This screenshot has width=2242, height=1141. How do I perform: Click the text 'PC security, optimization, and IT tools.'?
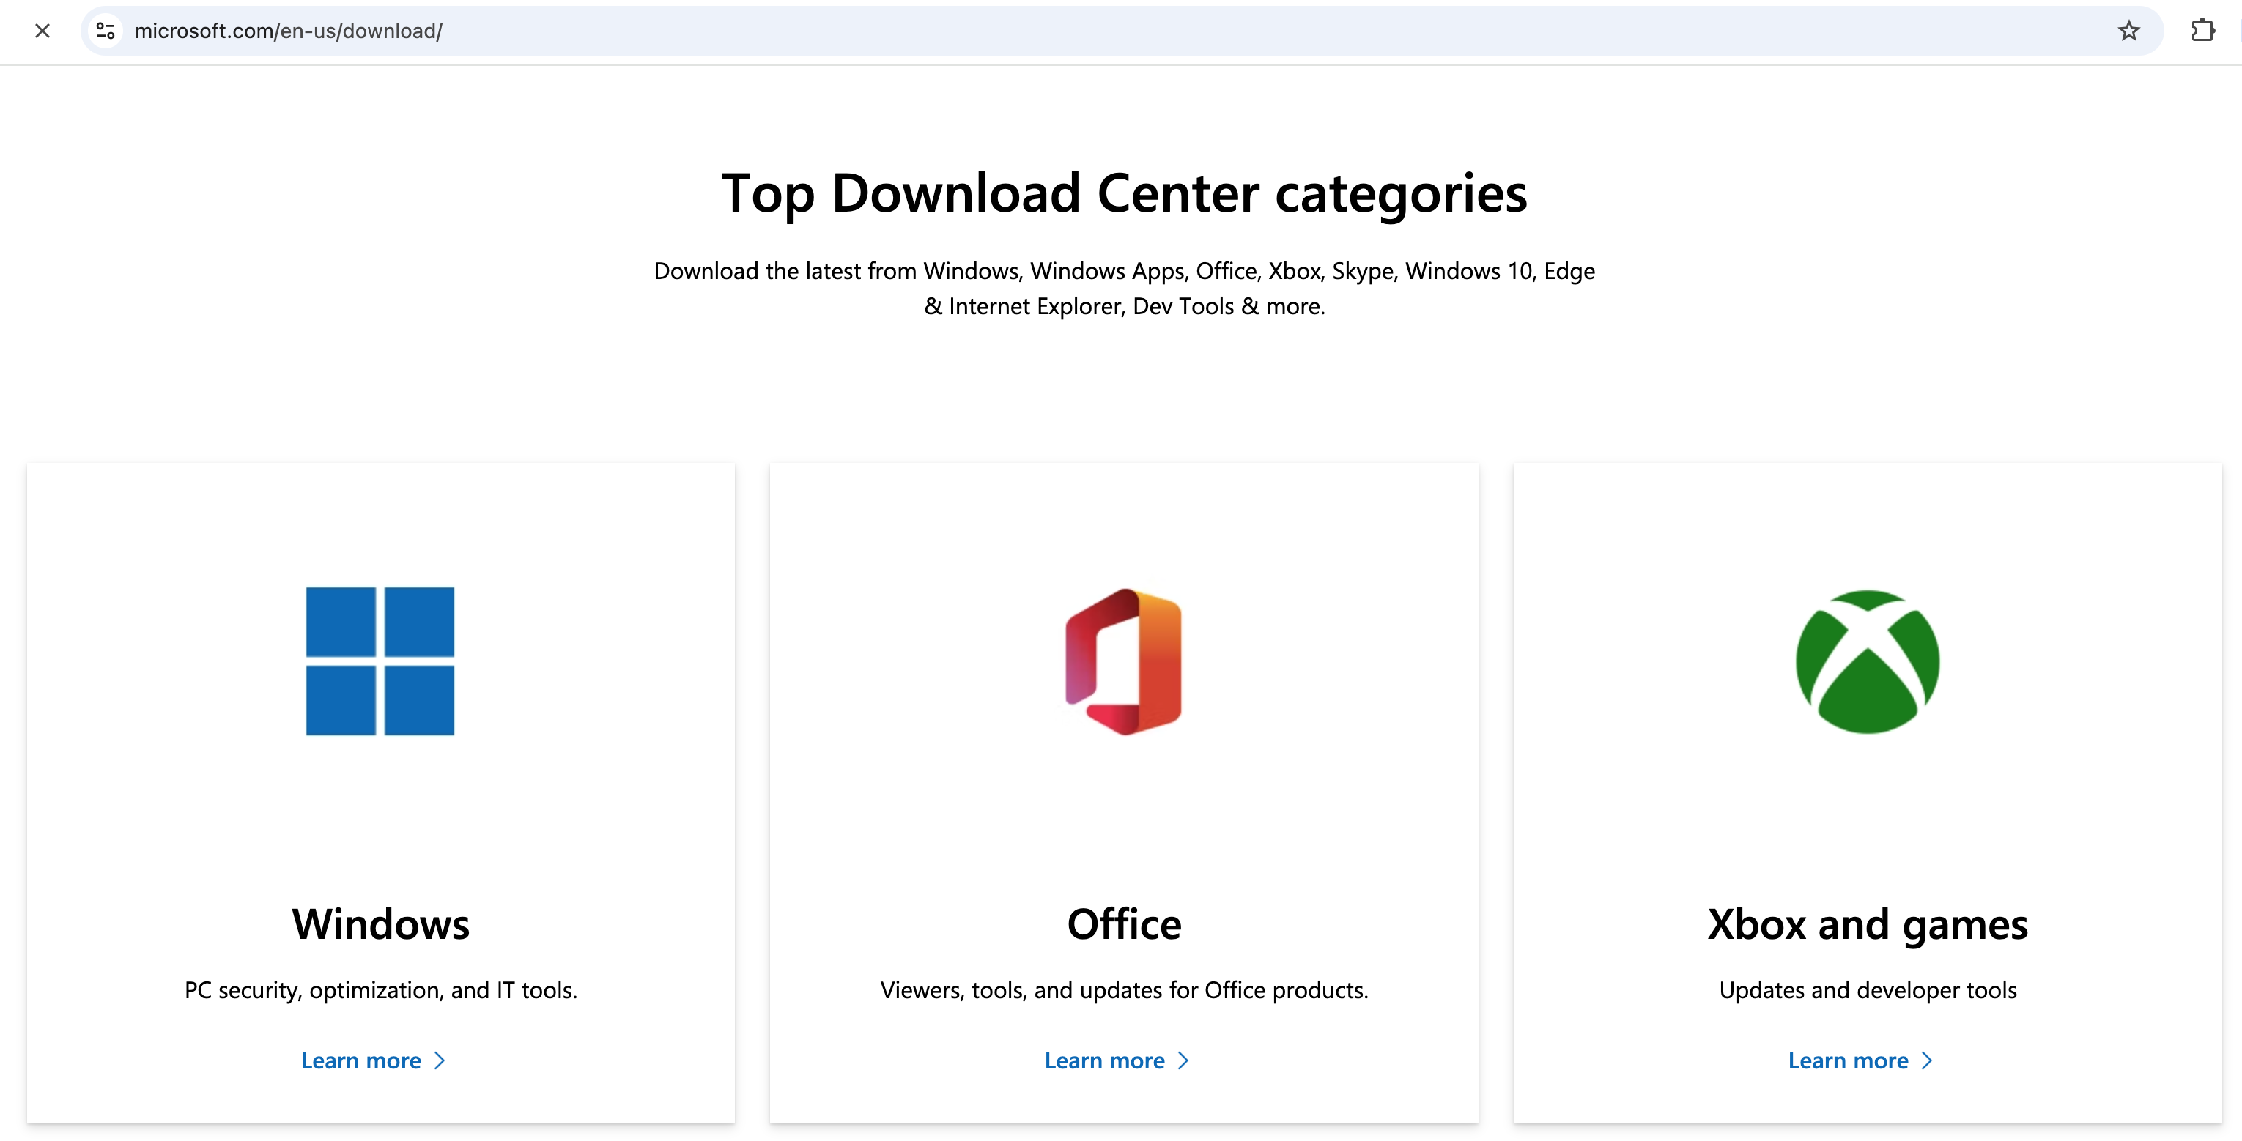click(x=380, y=991)
